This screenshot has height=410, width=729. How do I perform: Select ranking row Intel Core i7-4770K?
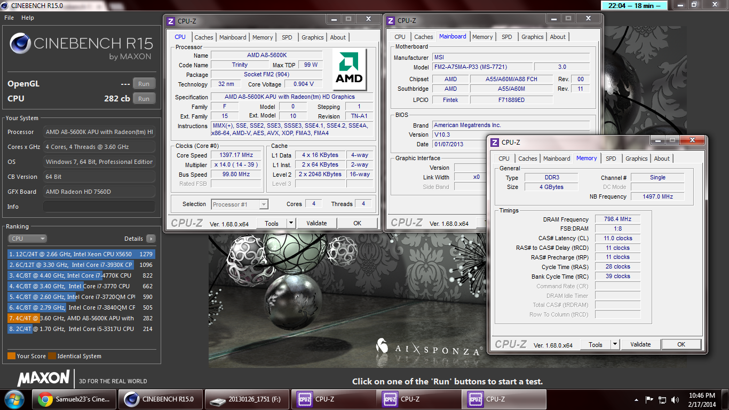(x=81, y=275)
